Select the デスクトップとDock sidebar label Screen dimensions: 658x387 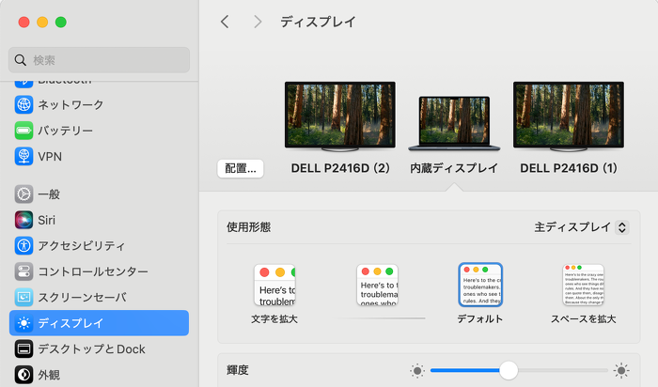click(91, 348)
